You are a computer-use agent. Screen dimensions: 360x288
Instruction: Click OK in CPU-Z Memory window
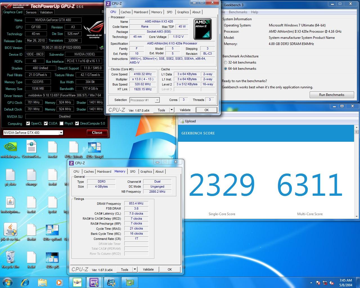pyautogui.click(x=170, y=269)
